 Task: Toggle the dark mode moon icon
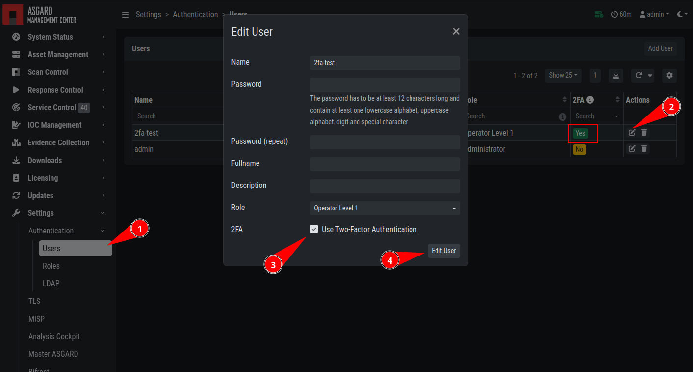tap(680, 14)
